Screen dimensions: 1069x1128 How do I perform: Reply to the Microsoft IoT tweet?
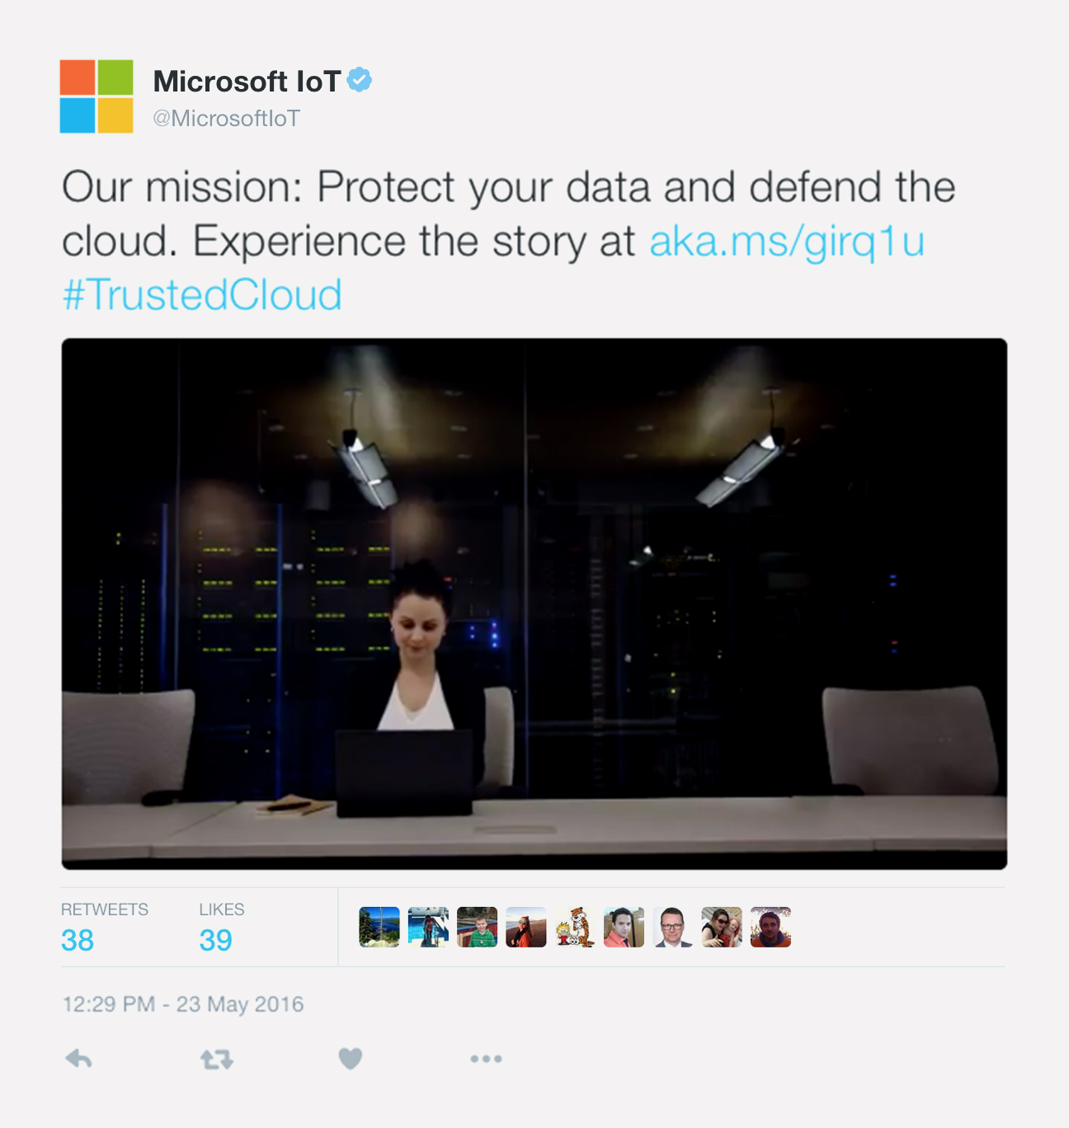coord(78,1059)
